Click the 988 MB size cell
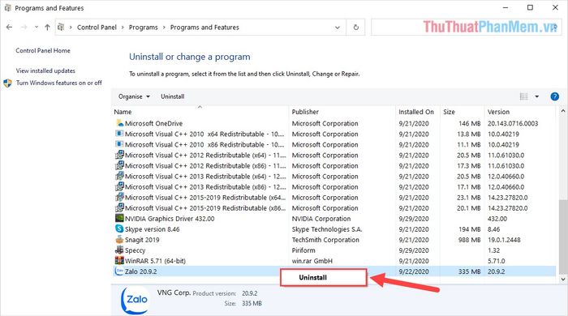 (470, 240)
